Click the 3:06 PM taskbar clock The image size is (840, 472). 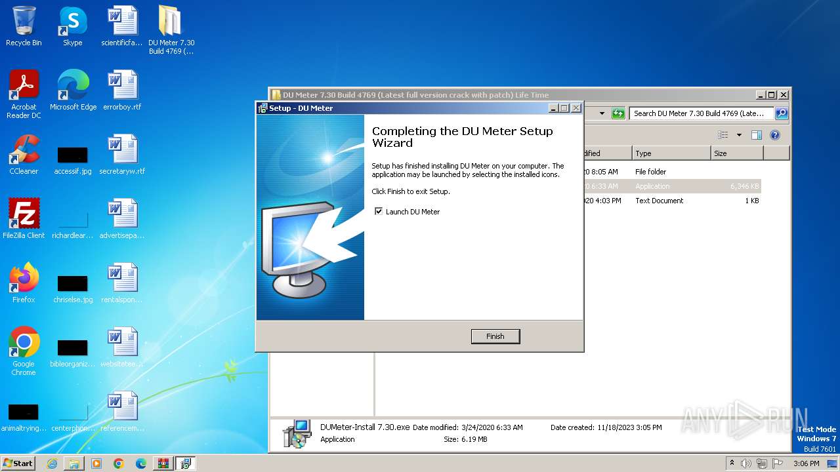[x=806, y=463]
